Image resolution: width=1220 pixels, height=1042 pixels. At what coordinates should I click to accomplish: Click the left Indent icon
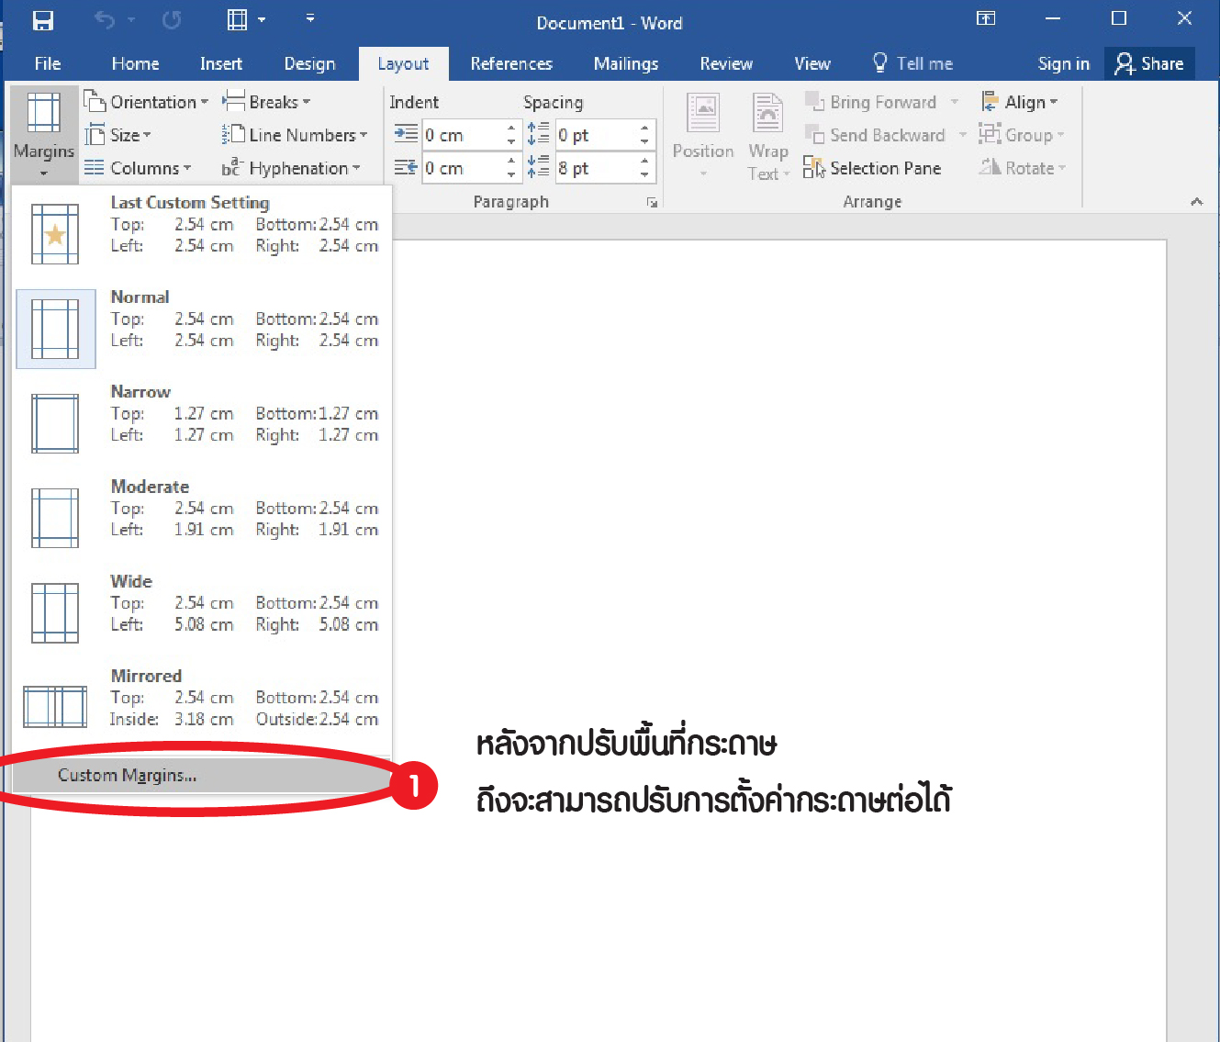point(406,134)
